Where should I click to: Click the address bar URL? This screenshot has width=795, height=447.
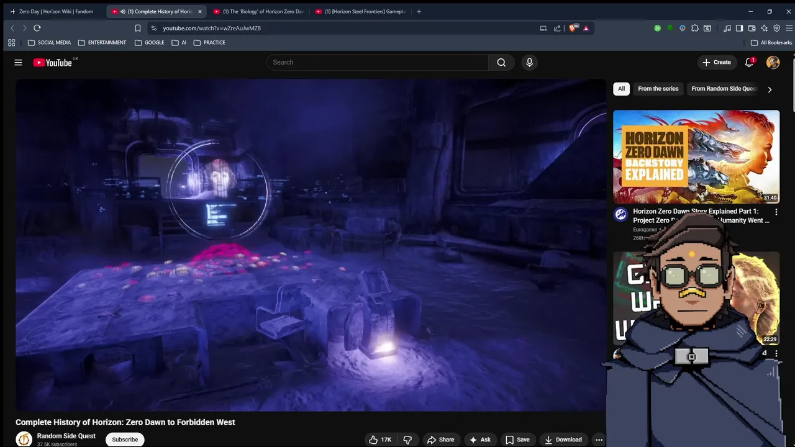pos(212,28)
